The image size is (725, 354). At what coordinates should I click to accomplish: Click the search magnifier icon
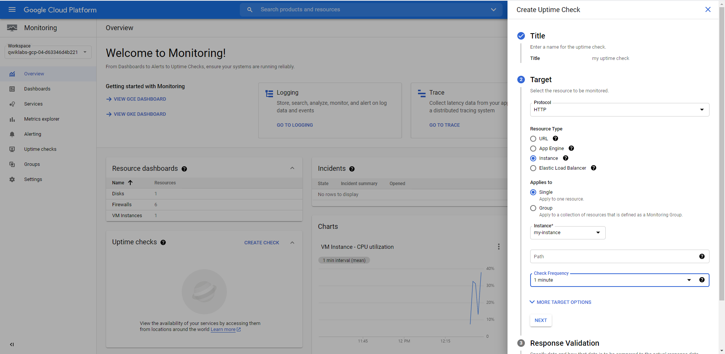[250, 9]
